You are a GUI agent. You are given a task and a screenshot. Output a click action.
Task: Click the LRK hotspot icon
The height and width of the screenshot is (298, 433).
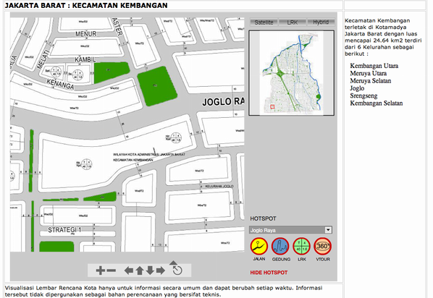(x=301, y=247)
